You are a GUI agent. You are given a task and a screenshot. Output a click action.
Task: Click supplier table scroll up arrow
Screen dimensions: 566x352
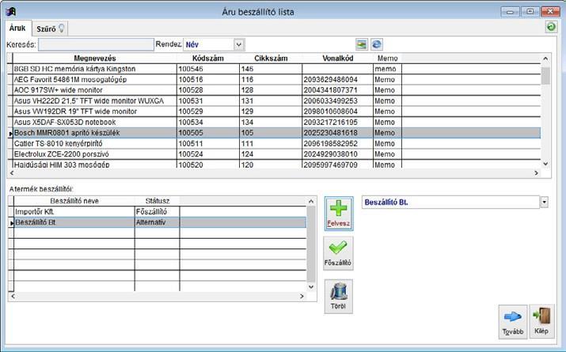311,201
